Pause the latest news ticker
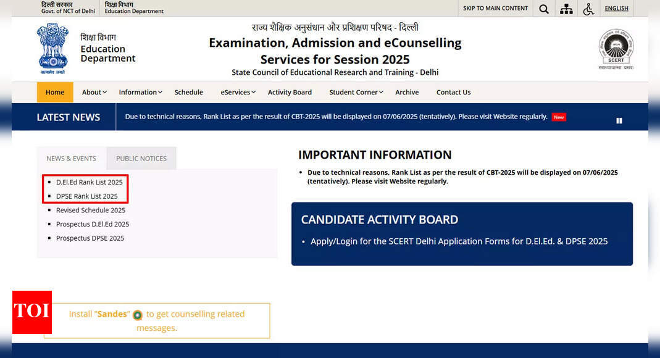 point(619,121)
